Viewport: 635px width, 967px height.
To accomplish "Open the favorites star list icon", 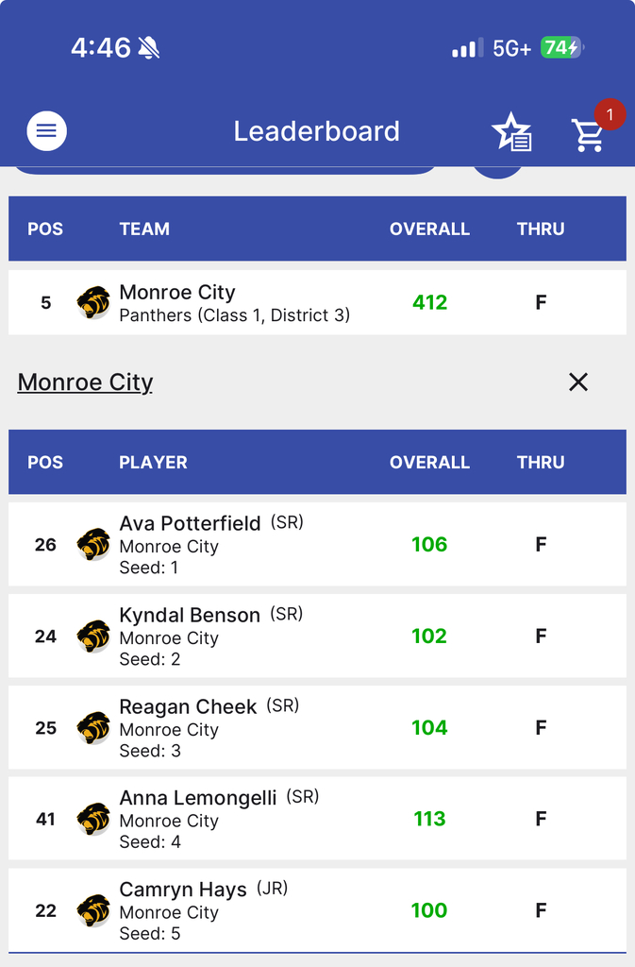I will [512, 132].
